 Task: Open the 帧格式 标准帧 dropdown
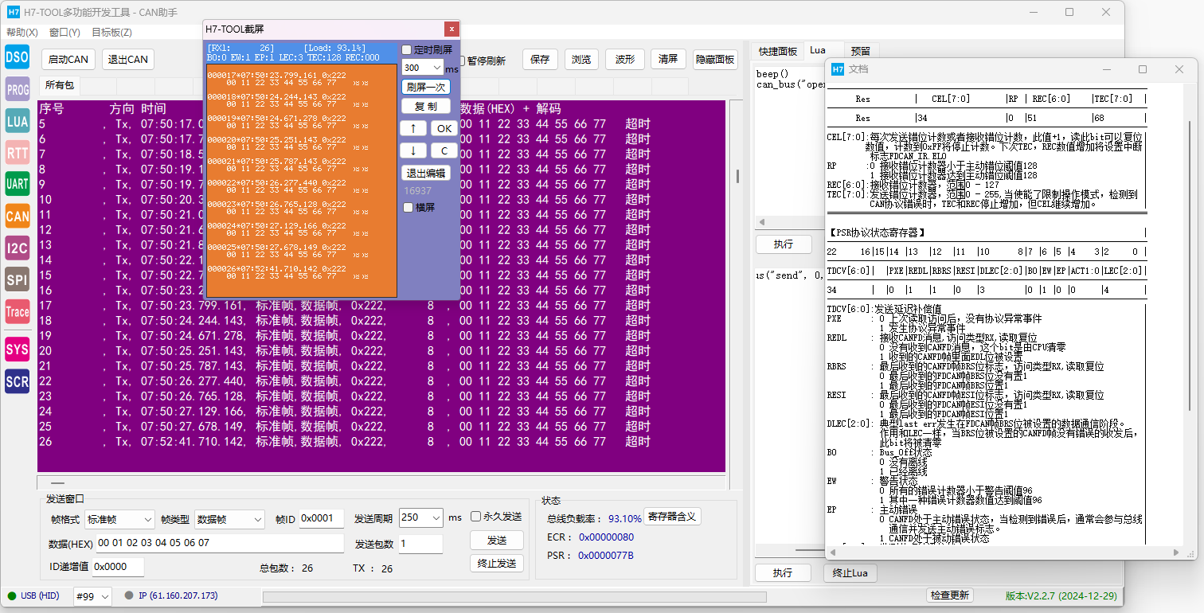[120, 519]
